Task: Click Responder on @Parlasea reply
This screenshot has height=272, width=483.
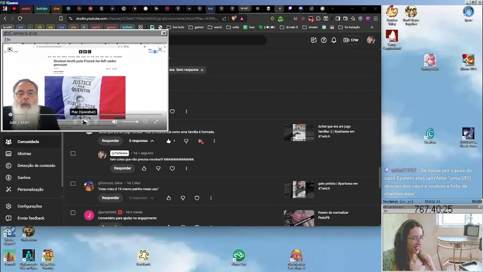Action: point(123,168)
